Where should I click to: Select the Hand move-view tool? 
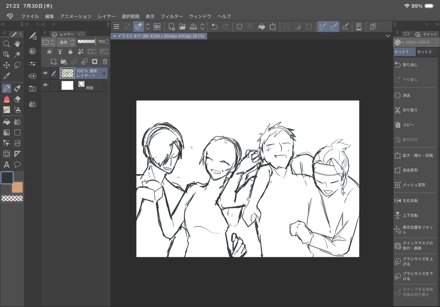17,44
